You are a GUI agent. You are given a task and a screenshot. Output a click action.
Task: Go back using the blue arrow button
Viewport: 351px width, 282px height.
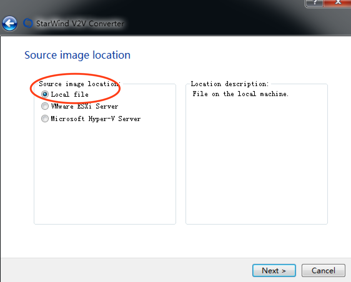[x=10, y=23]
